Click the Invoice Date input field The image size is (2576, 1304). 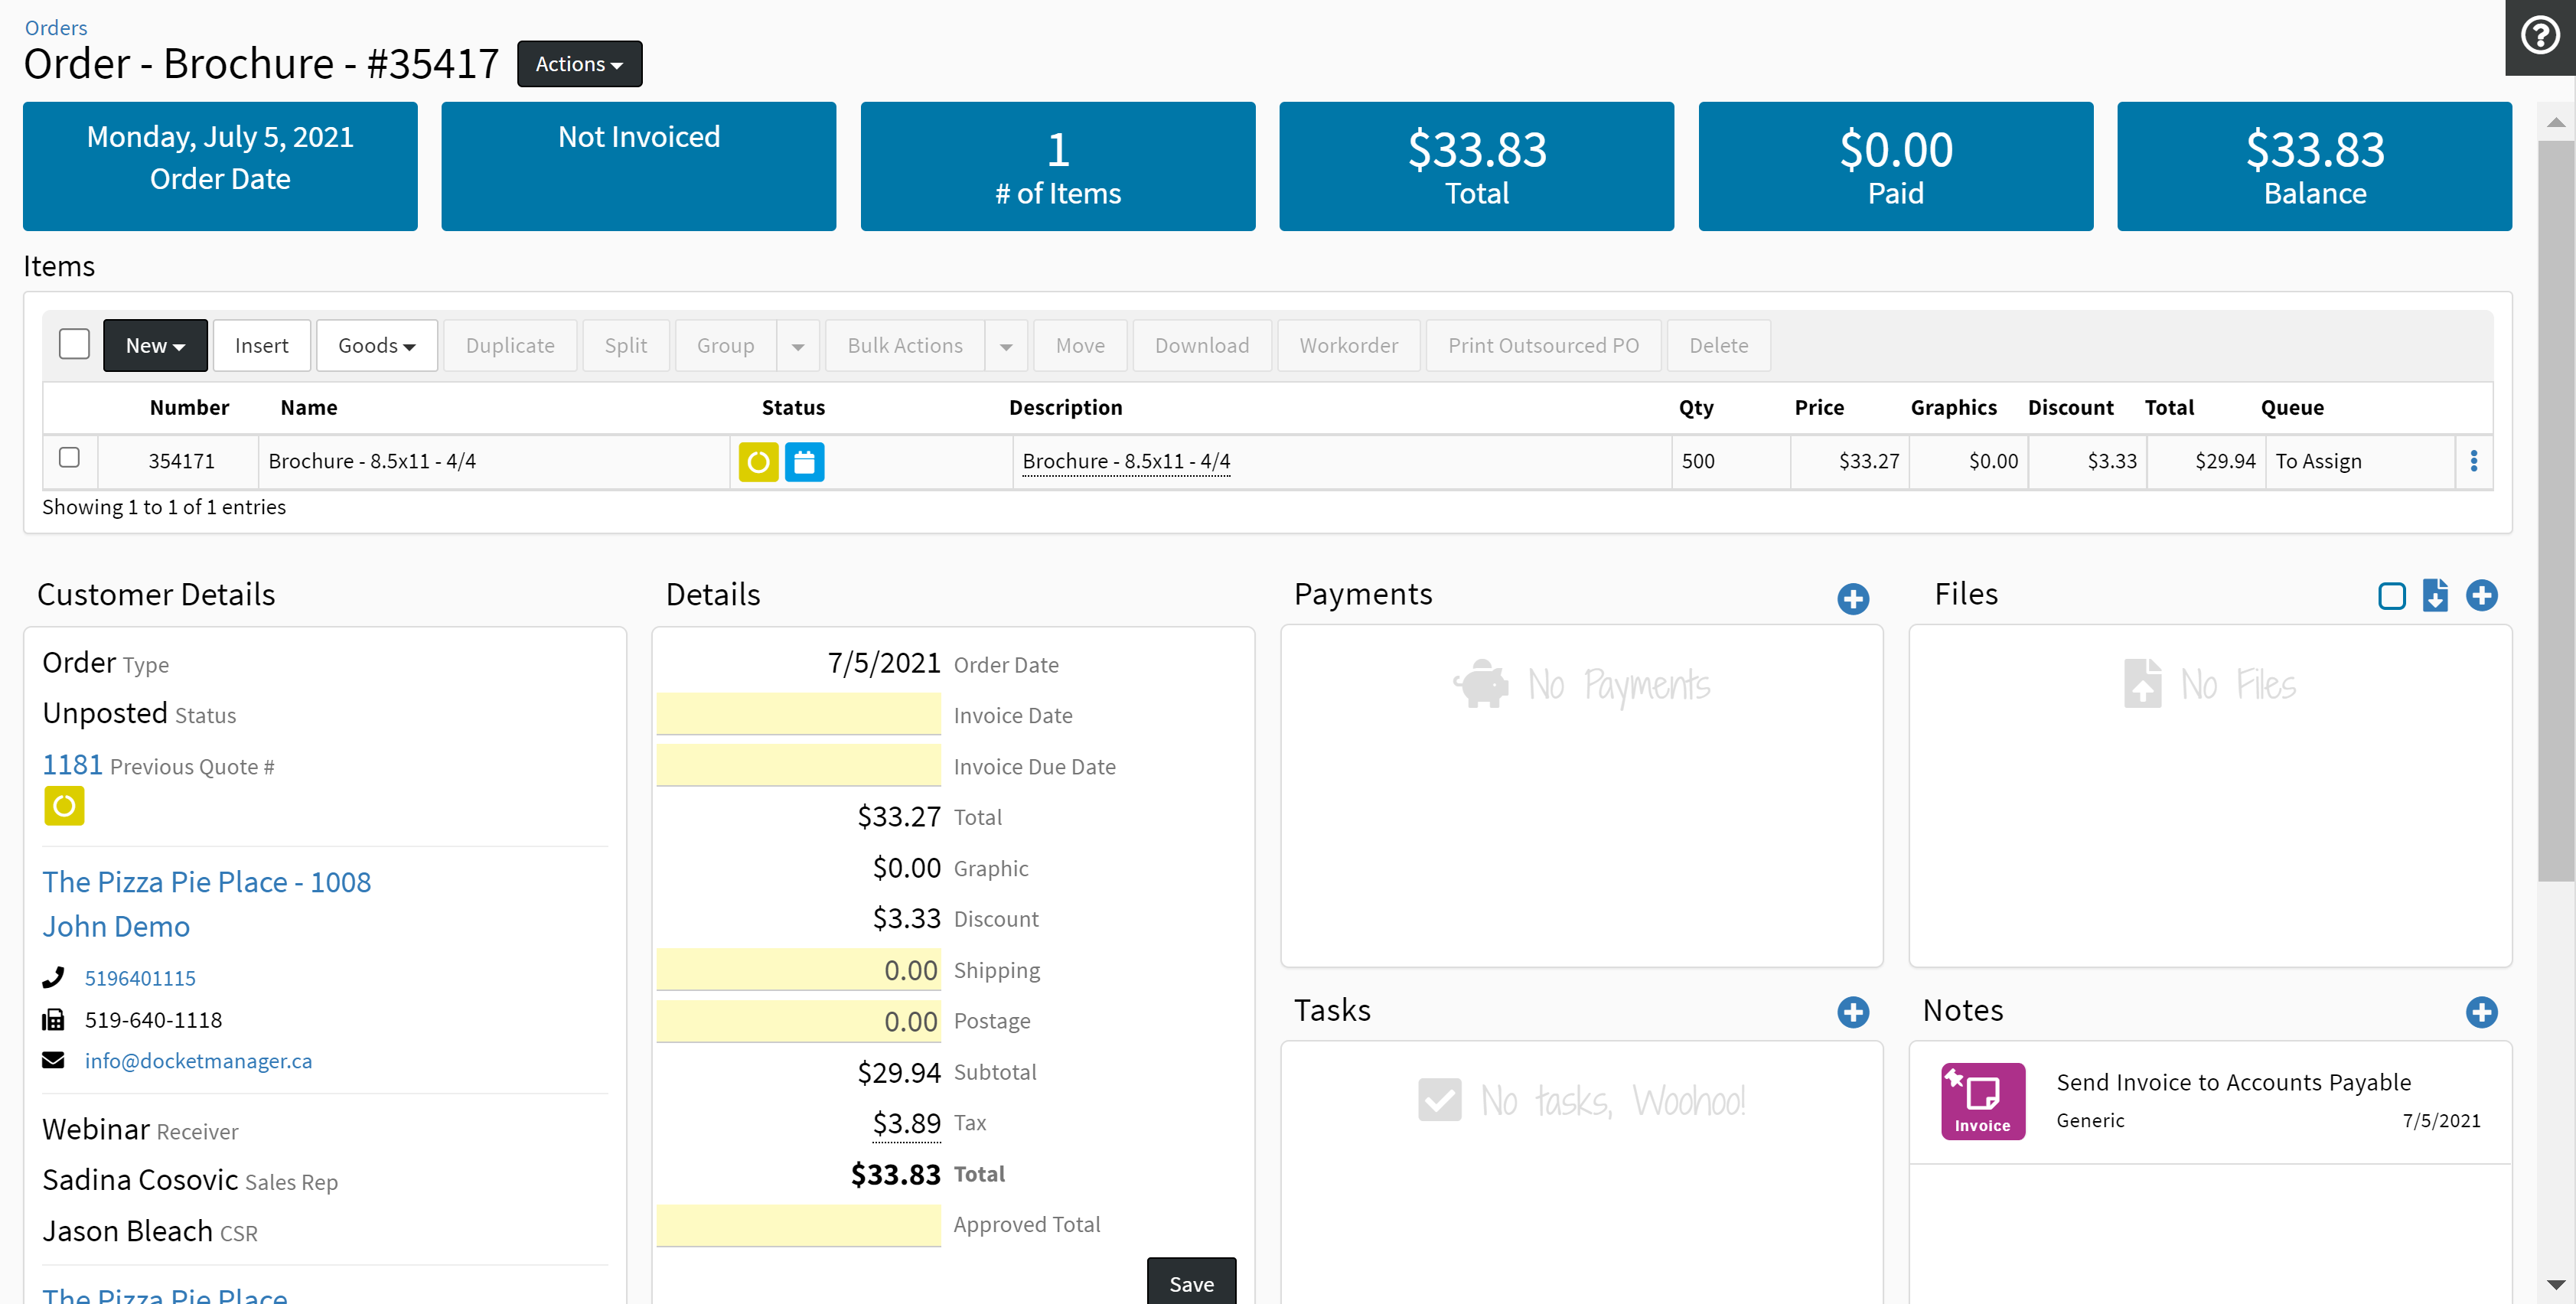tap(798, 715)
